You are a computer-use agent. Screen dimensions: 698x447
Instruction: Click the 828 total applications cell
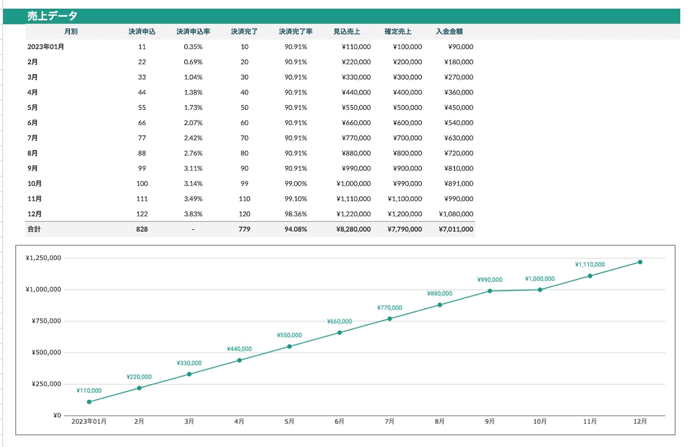click(142, 229)
